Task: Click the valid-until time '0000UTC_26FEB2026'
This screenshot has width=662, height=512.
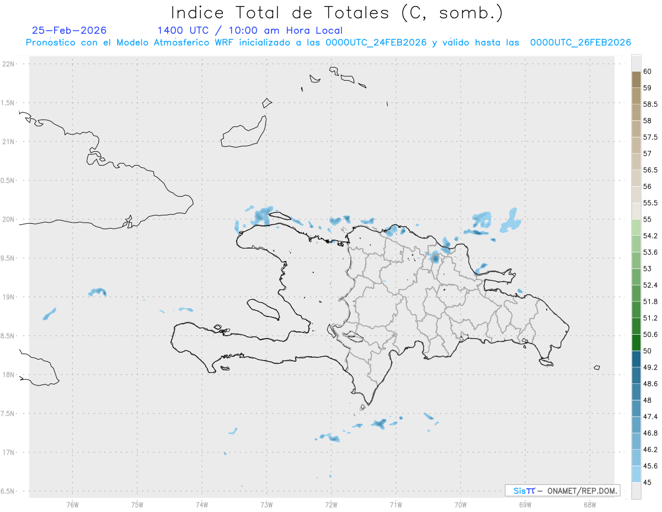Action: 580,43
